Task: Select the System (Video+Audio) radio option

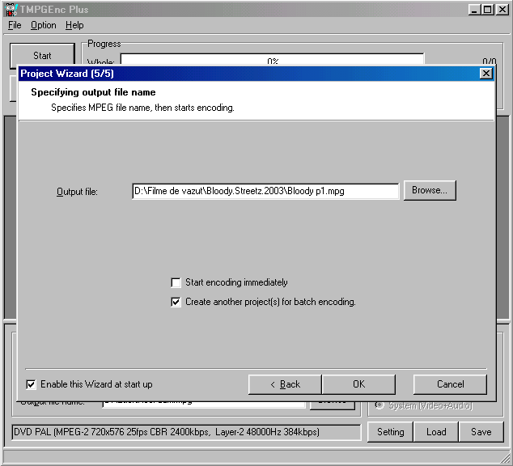Action: 379,405
